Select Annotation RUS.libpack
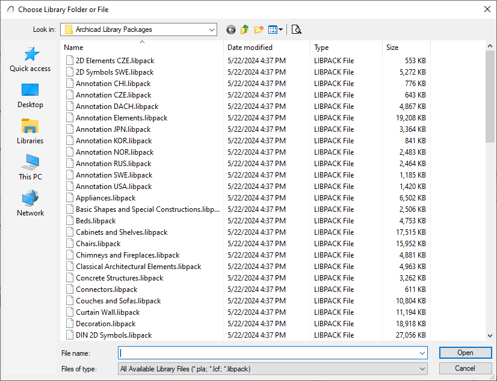 114,164
